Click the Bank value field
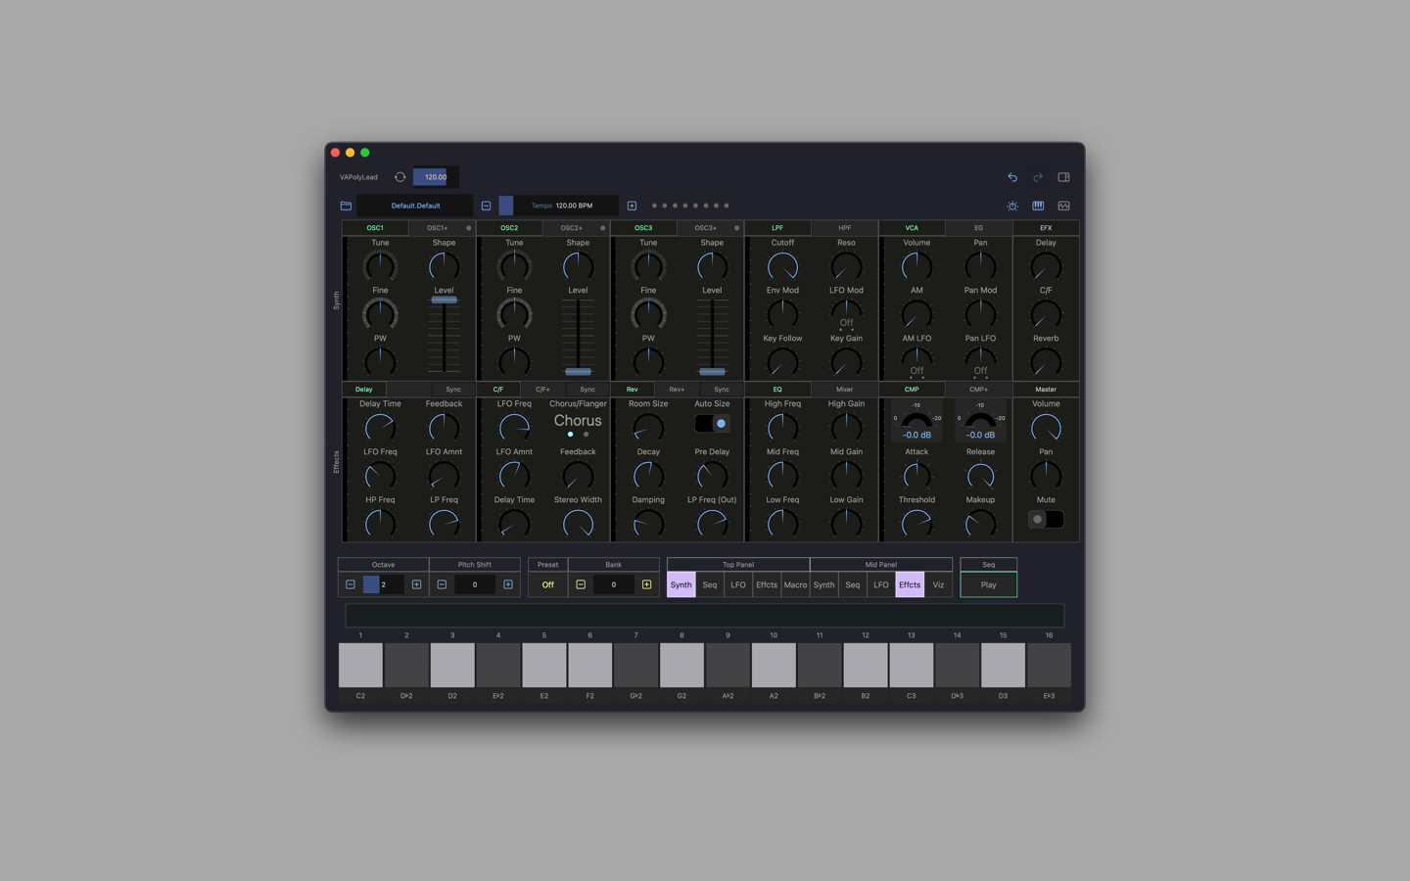1410x881 pixels. [x=614, y=584]
